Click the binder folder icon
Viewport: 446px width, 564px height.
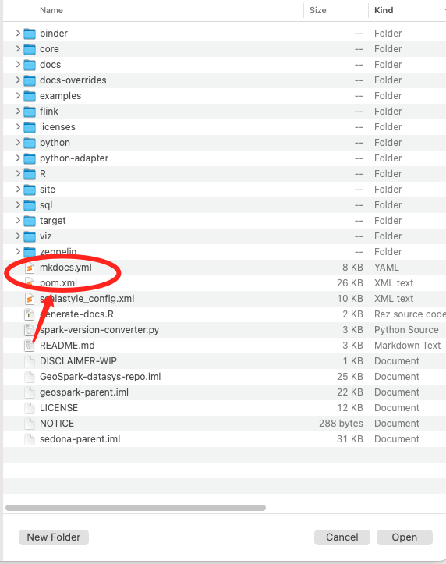30,34
